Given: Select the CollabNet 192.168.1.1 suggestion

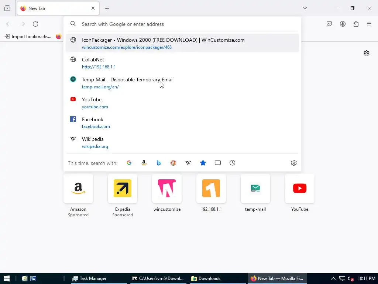Looking at the screenshot, I should pos(182,63).
